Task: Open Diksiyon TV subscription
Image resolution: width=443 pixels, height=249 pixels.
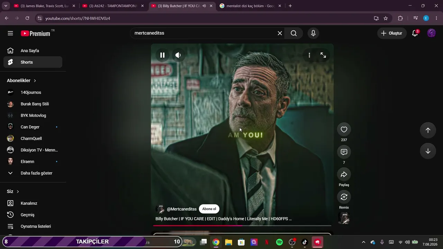Action: (x=33, y=150)
